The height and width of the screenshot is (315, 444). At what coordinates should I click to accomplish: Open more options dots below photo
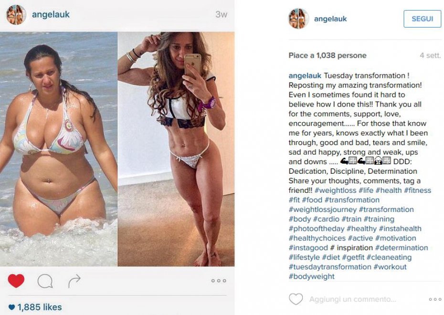pos(219,281)
